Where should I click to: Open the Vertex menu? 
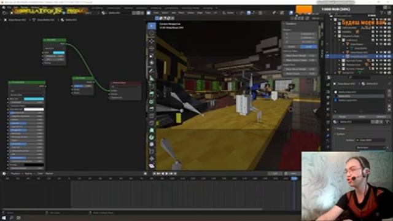coord(191,13)
